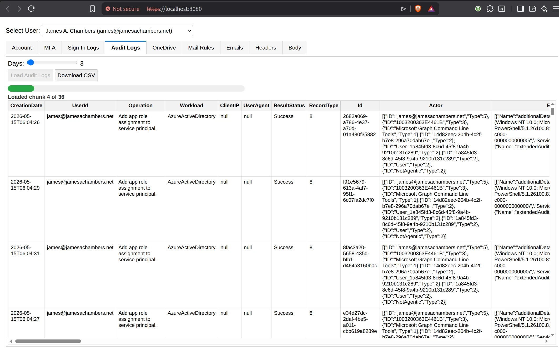Click the scroll-right arrow on horizontal scrollbar
559x350 pixels.
click(x=546, y=341)
